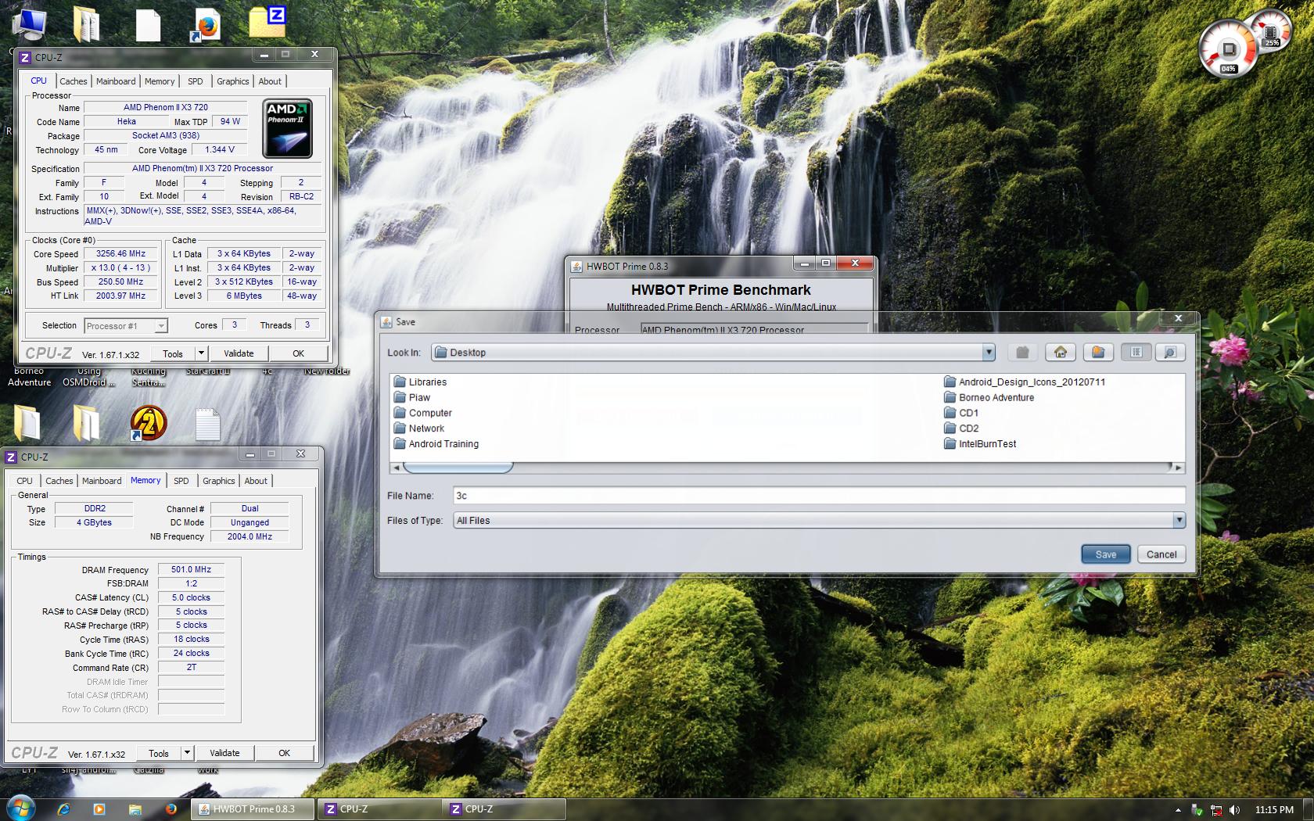Open the Processor #1 selection dropdown
The width and height of the screenshot is (1314, 821).
pos(126,326)
